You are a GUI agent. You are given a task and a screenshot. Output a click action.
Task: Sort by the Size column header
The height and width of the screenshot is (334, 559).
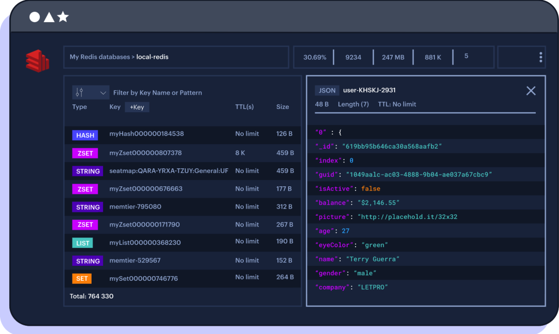pos(283,107)
